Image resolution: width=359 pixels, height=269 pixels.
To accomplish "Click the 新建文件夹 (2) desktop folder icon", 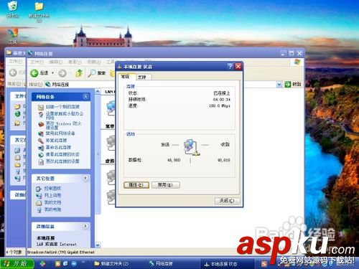I will (x=39, y=6).
